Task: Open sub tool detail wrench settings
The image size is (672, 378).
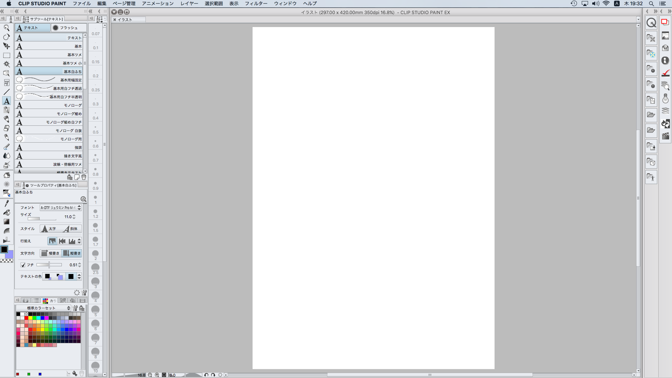Action: [84, 293]
